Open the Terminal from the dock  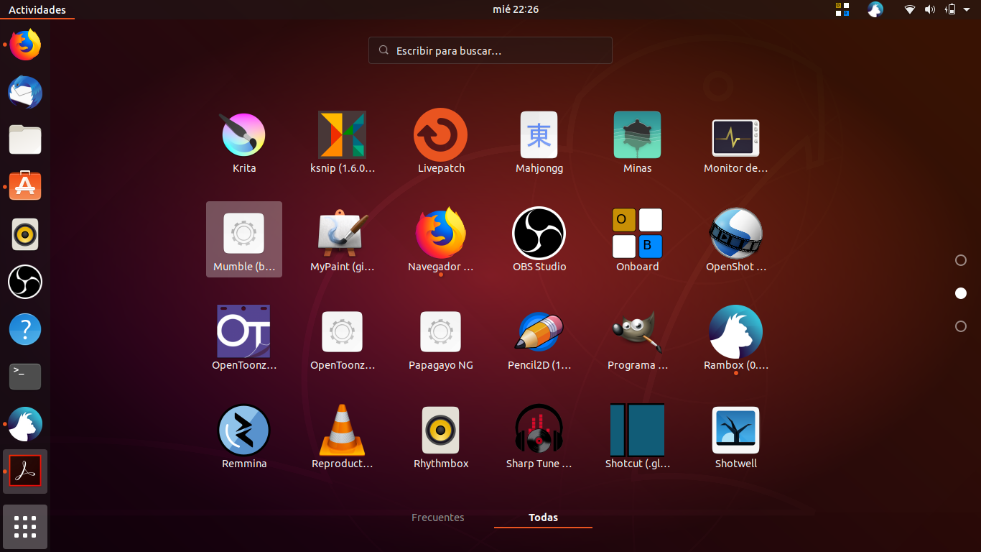(x=25, y=377)
